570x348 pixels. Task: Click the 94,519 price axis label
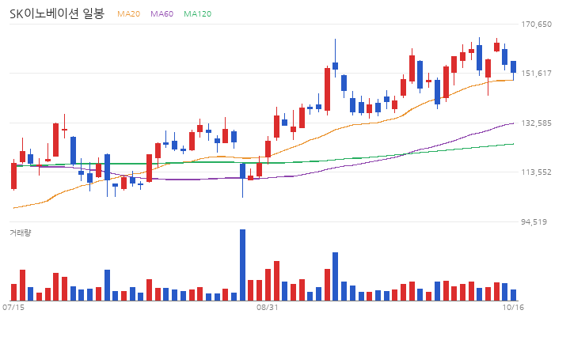(534, 222)
